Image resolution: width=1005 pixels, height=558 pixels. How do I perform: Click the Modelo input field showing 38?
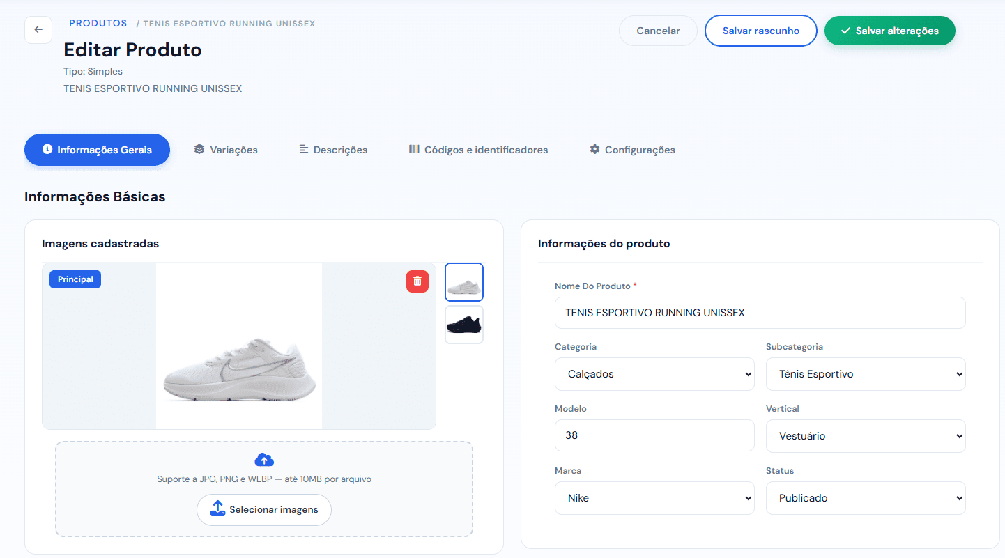point(654,435)
